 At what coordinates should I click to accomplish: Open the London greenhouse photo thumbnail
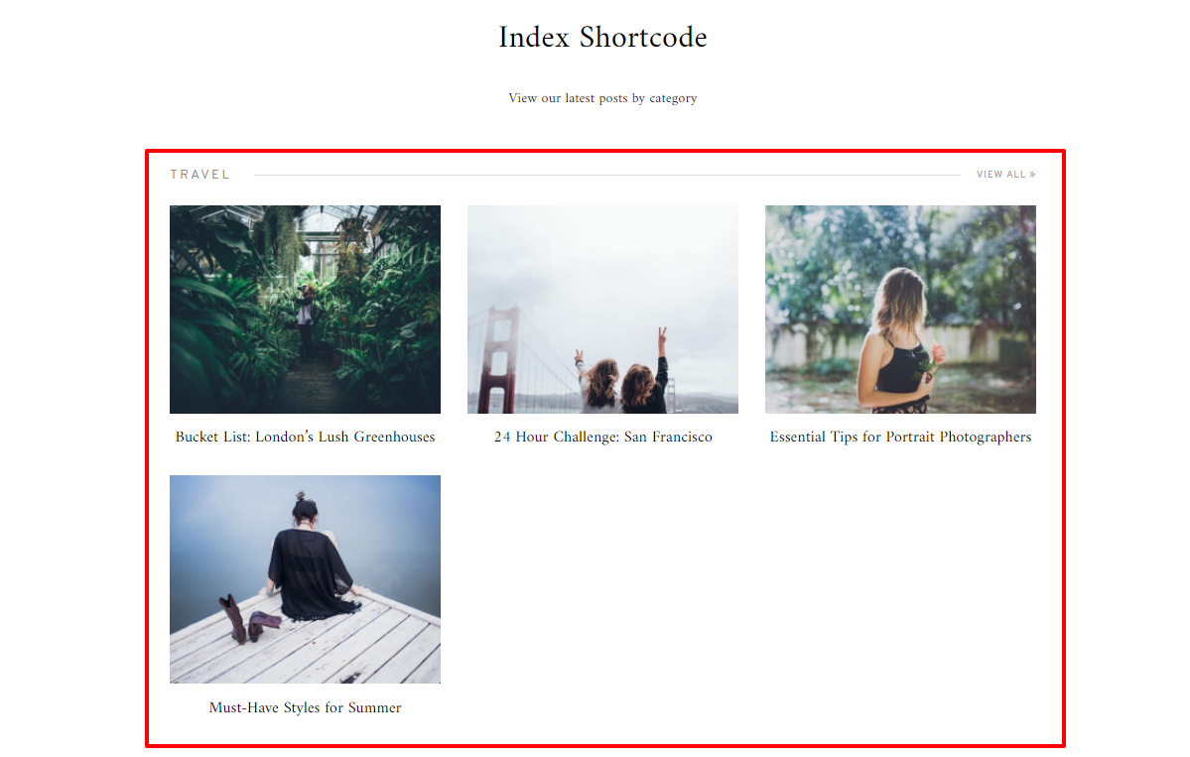click(305, 310)
